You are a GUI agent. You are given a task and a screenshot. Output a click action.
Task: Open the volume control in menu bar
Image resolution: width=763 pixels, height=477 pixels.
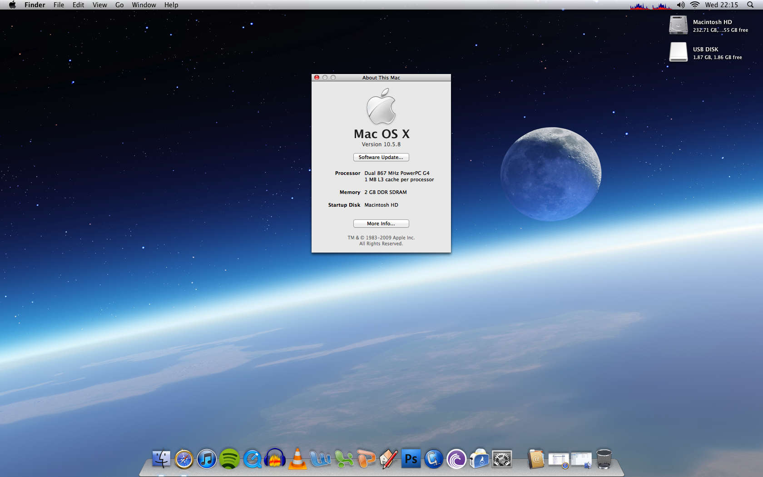point(680,5)
